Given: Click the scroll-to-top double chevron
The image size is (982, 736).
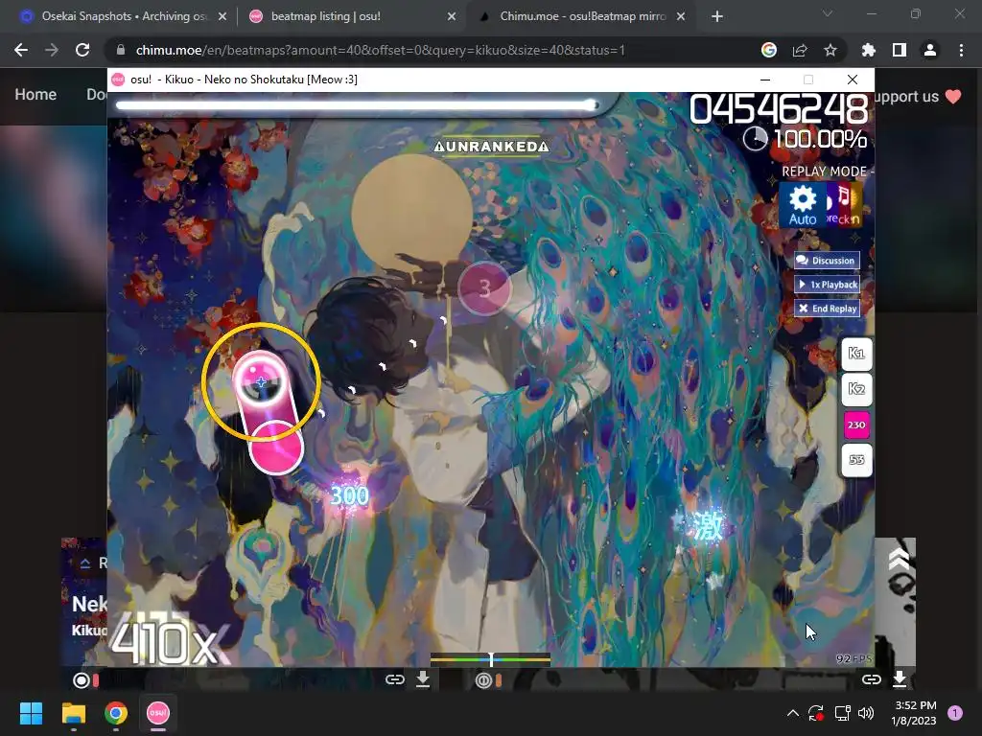Looking at the screenshot, I should click(x=899, y=559).
